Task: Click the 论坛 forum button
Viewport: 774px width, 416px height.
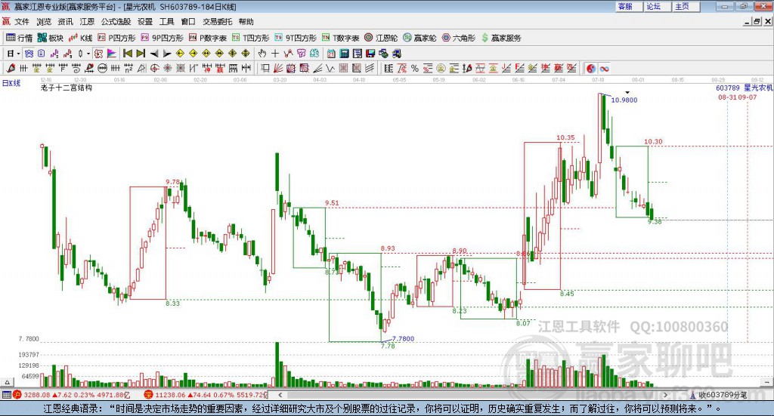Action: [657, 6]
